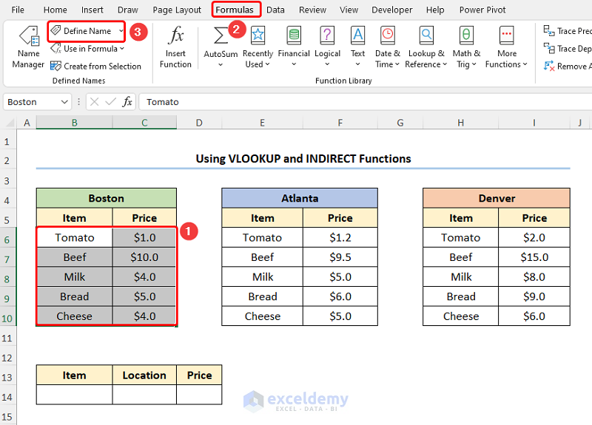
Task: Select the Denver header cell
Action: tap(497, 198)
